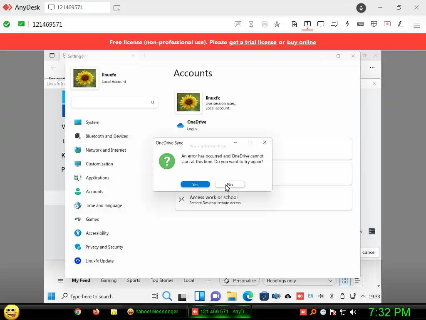426x320 pixels.
Task: Open Network and Internet settings
Action: pyautogui.click(x=106, y=150)
